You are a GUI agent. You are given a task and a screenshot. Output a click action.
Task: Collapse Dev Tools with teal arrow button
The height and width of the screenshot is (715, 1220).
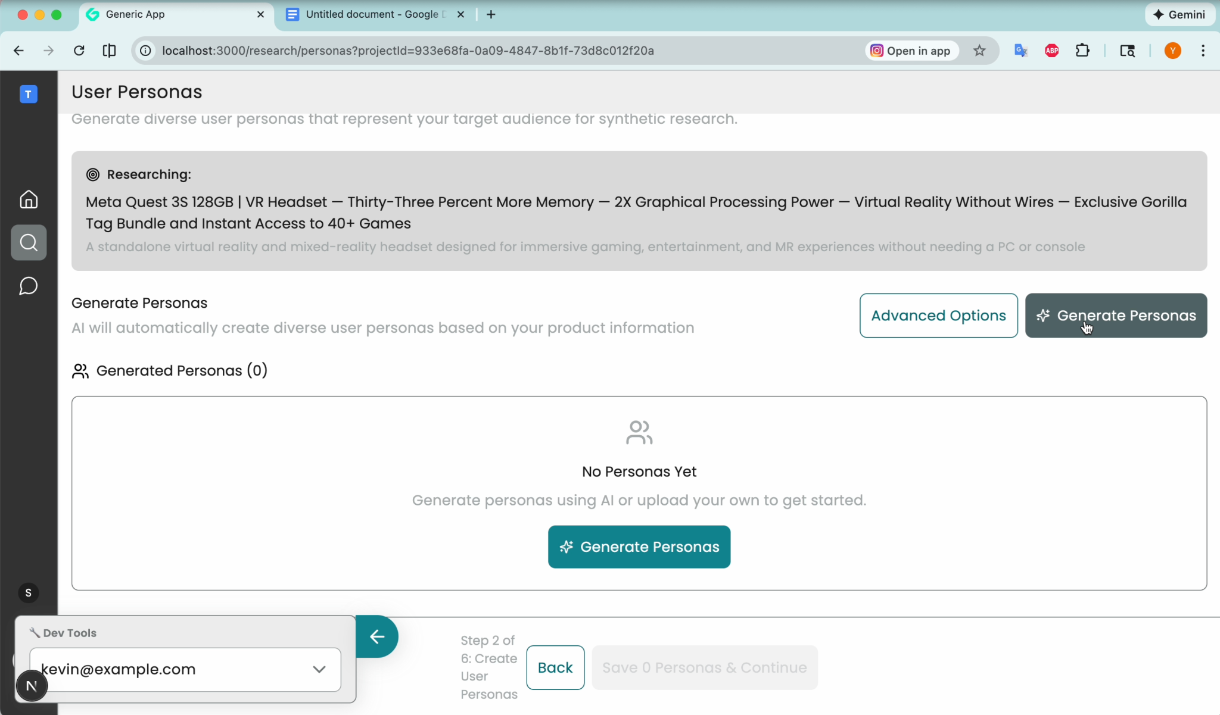pos(377,636)
